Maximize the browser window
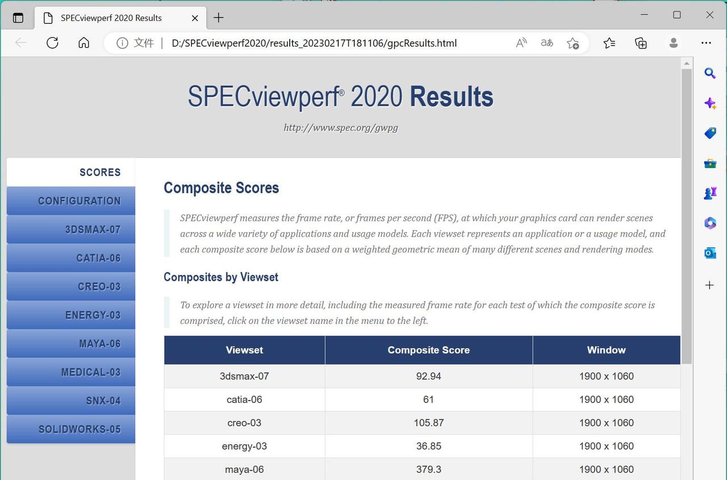727x480 pixels. 677,15
